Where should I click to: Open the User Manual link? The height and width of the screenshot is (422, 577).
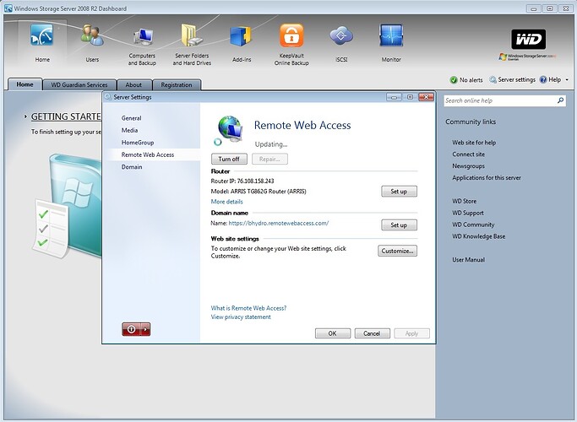[469, 259]
